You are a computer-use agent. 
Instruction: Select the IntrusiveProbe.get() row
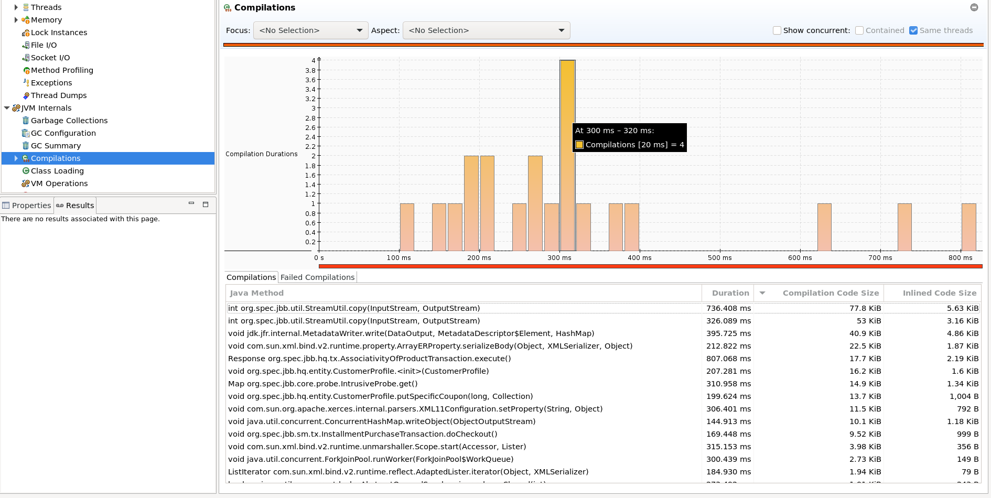603,384
